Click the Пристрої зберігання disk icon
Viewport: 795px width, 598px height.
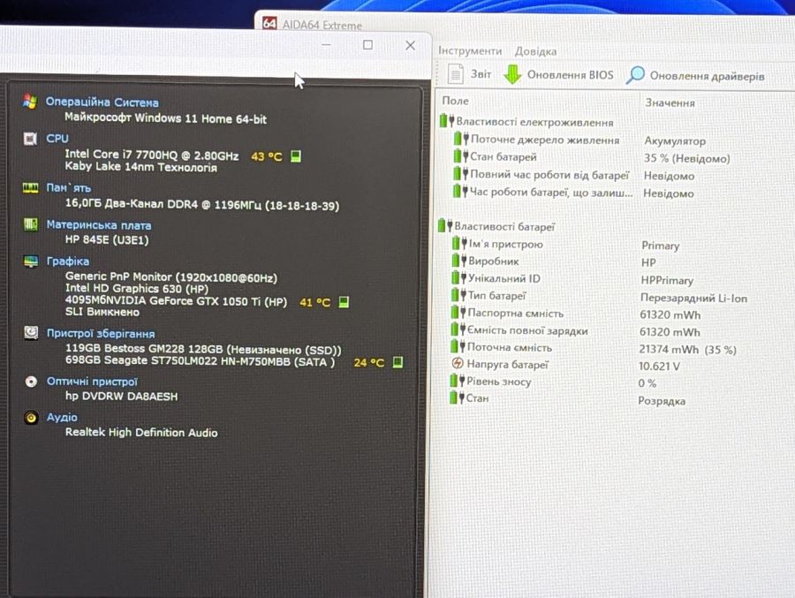coord(31,333)
